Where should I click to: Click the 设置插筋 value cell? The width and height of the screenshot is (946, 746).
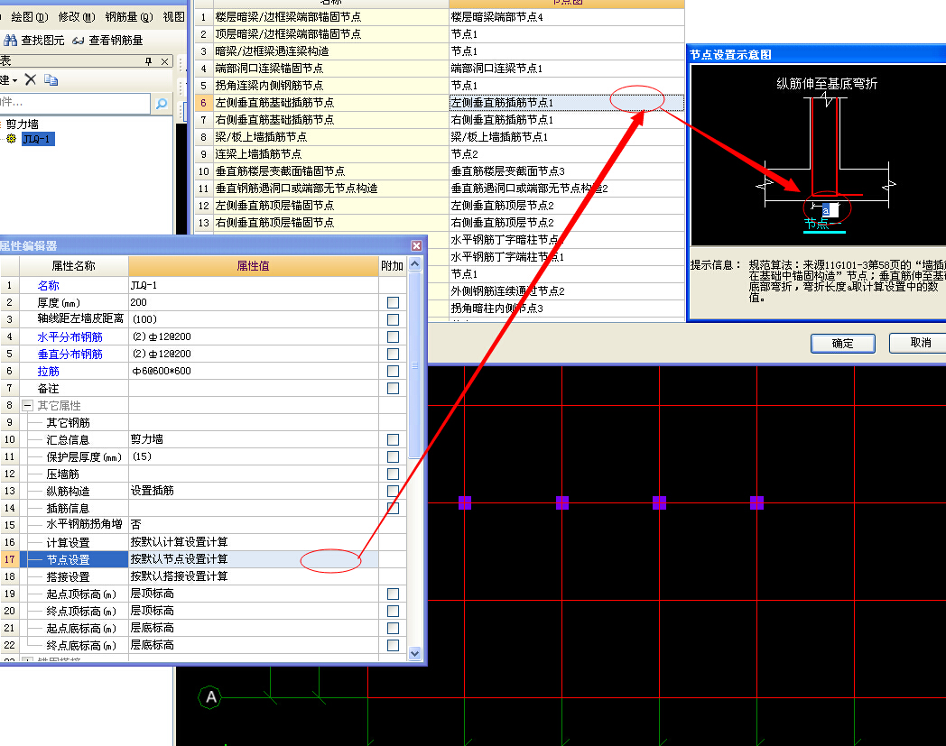(x=254, y=491)
